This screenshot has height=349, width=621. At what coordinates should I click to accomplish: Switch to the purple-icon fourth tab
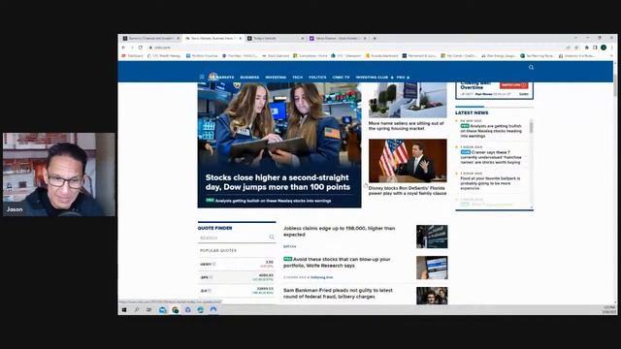pyautogui.click(x=339, y=39)
